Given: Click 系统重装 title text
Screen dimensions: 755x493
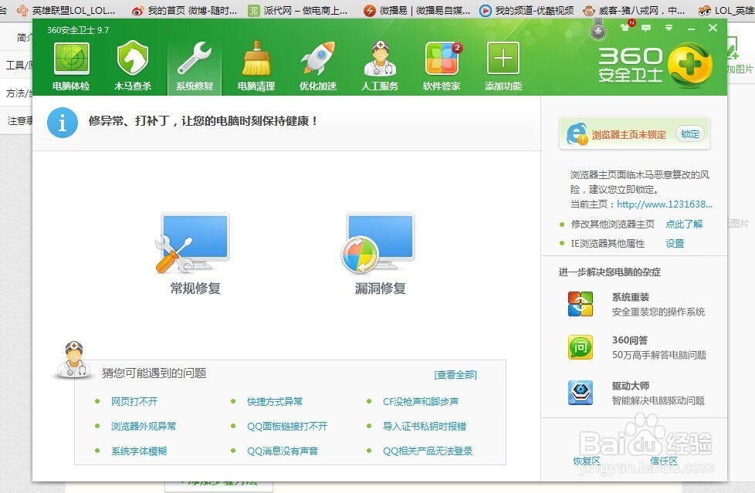Looking at the screenshot, I should tap(630, 297).
